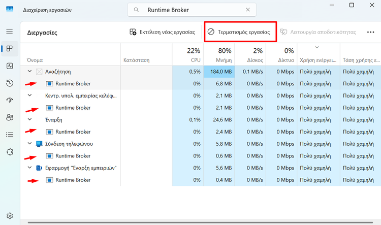Select the Σύνδεση τηλεφώνου process name
This screenshot has height=225, width=381.
tap(69, 144)
